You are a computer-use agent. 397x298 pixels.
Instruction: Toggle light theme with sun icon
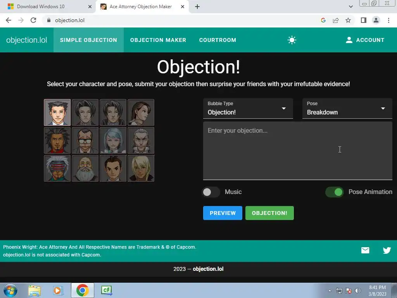pos(292,40)
